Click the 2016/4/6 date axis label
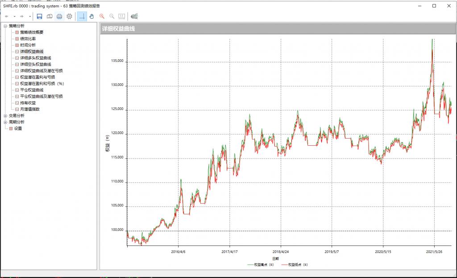The height and width of the screenshot is (278, 457). tap(178, 252)
